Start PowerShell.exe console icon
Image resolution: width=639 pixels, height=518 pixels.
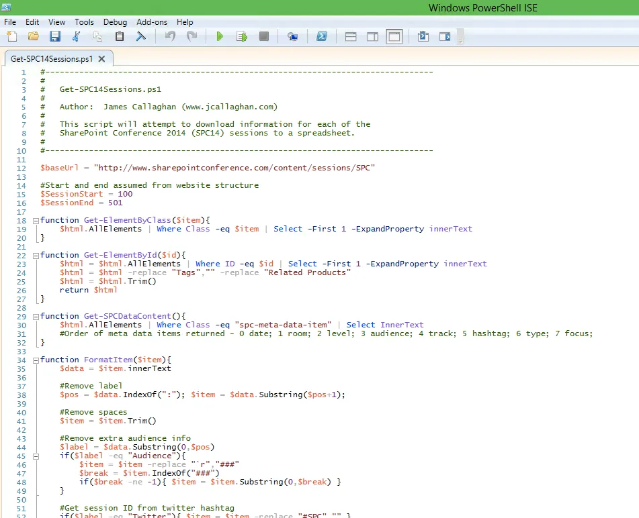coord(322,36)
